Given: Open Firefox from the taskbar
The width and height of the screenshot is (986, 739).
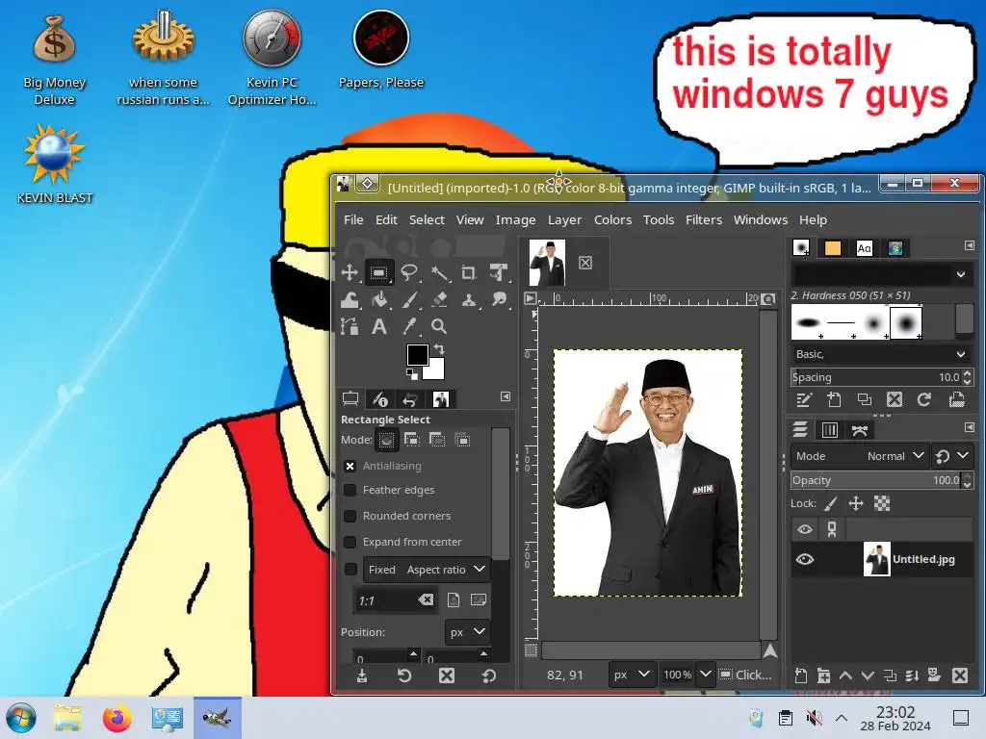Looking at the screenshot, I should pyautogui.click(x=117, y=718).
